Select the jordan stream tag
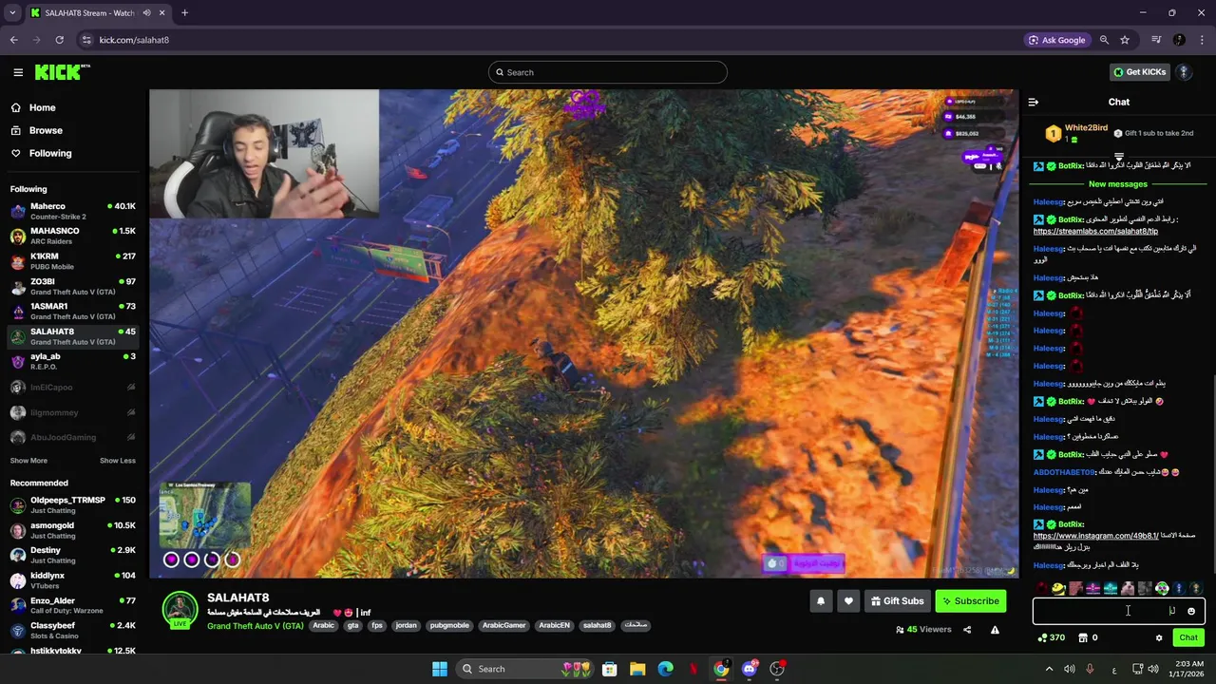Screen dimensions: 1216x684 (407, 626)
